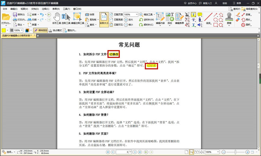
Task: Switch to two-page facing layout
Action: coord(197,152)
